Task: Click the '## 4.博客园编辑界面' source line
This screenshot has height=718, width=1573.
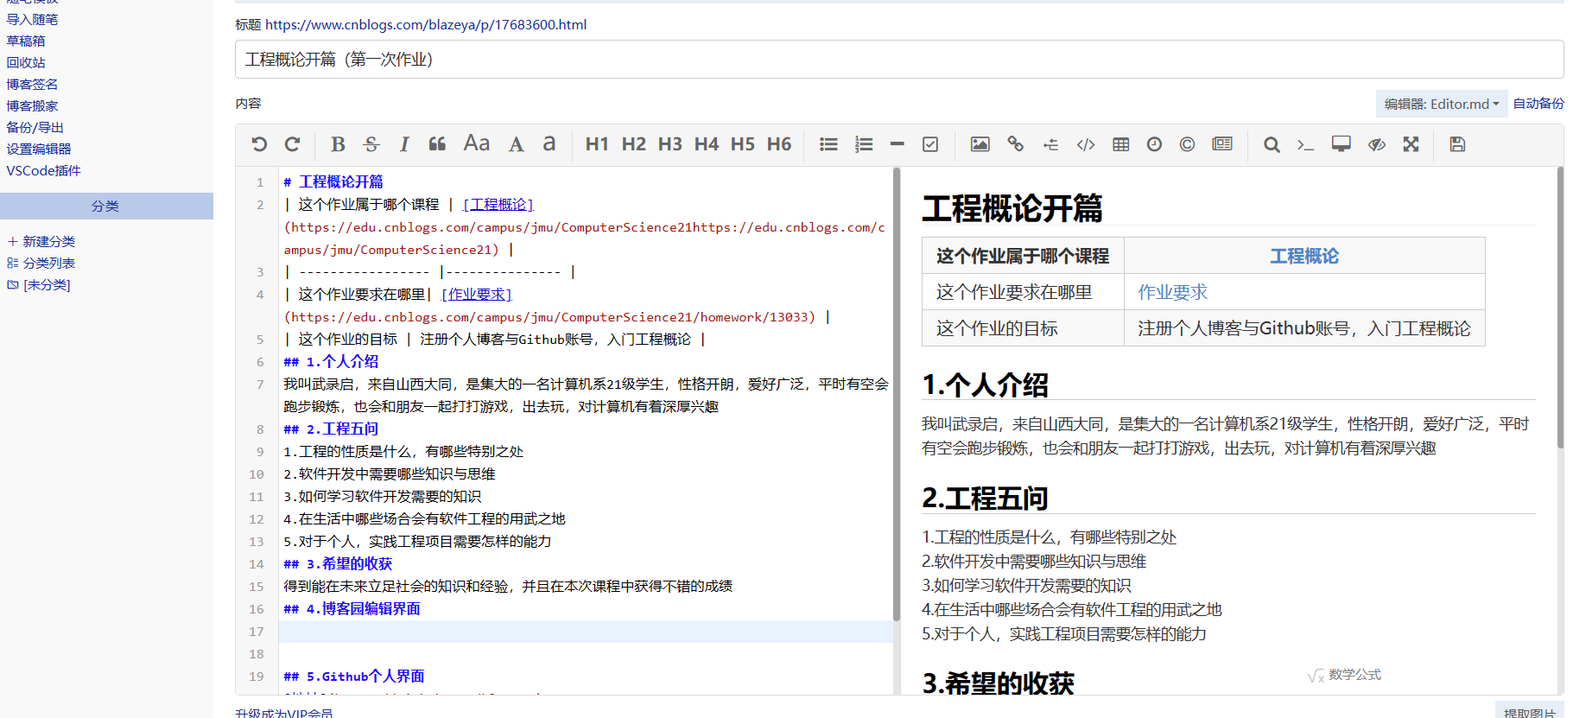Action: [x=352, y=608]
